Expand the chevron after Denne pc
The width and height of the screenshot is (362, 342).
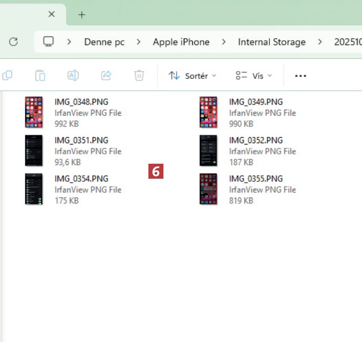(x=139, y=42)
